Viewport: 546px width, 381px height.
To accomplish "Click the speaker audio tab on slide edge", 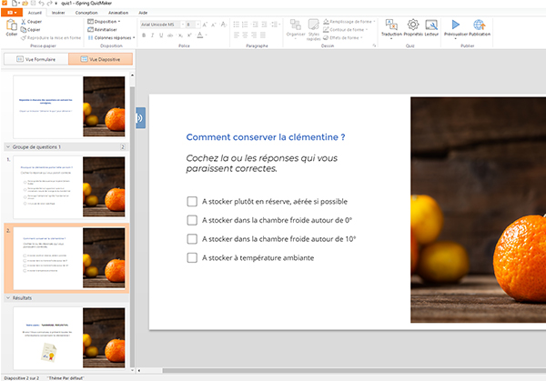I will coord(140,118).
